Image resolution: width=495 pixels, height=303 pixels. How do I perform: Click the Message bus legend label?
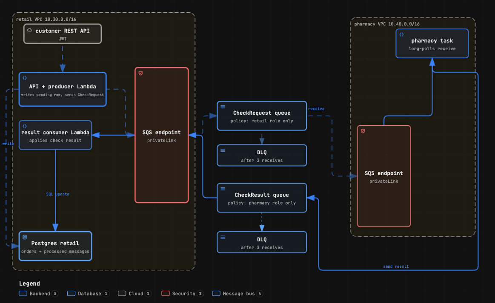click(239, 294)
